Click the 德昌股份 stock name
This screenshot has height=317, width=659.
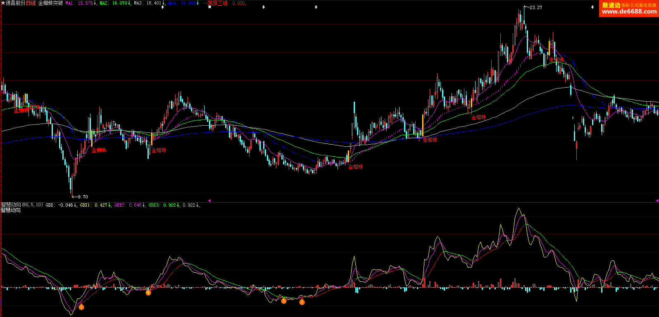(15, 3)
